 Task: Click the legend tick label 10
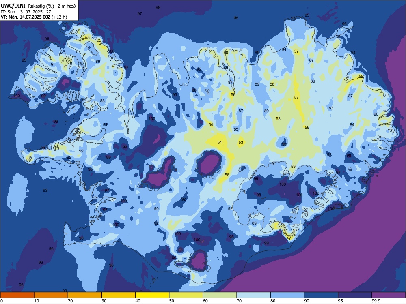(x=37, y=301)
